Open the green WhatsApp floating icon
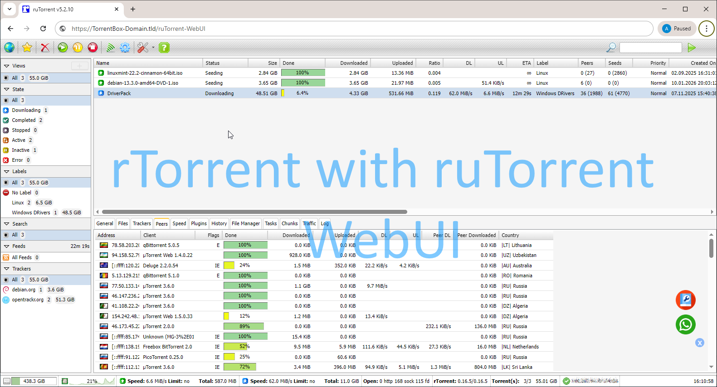This screenshot has height=387, width=717. point(685,324)
